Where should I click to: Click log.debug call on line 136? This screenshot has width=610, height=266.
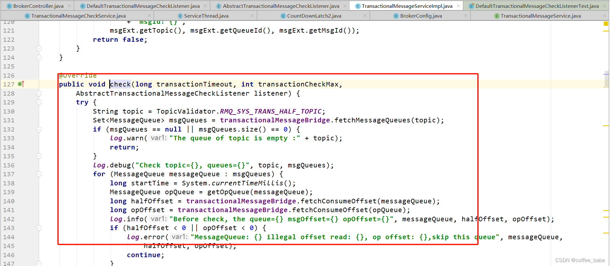pyautogui.click(x=112, y=165)
